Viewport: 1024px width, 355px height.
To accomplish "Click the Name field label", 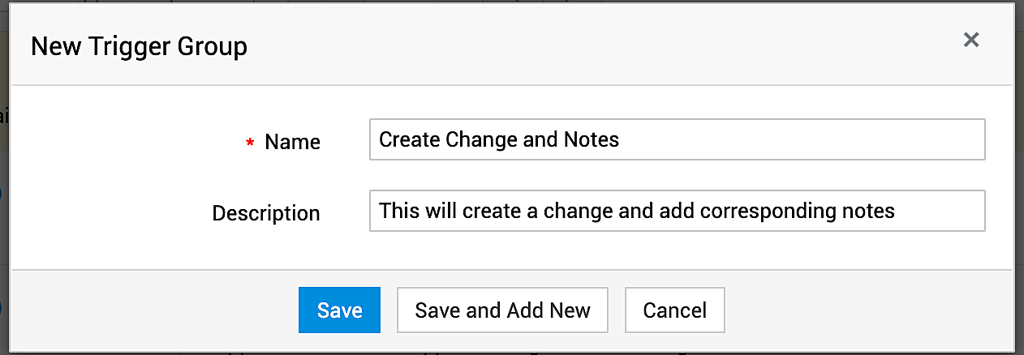I will pyautogui.click(x=292, y=142).
